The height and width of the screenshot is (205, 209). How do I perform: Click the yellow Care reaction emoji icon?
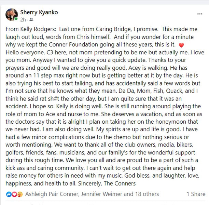20,194
